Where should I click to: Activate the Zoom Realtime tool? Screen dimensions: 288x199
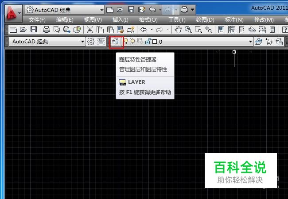[188, 30]
